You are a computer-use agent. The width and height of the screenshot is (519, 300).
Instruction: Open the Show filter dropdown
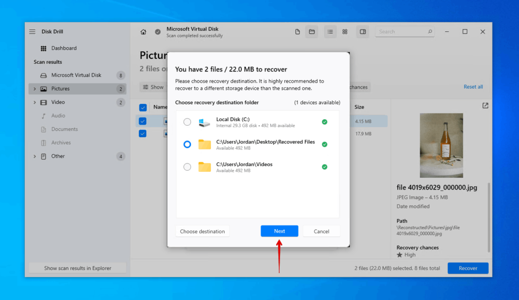click(x=153, y=87)
